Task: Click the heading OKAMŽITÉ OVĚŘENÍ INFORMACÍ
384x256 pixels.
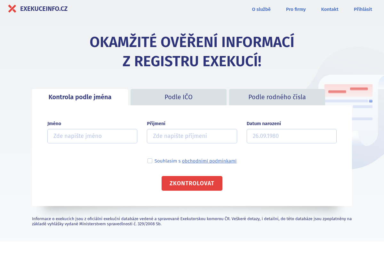Action: tap(192, 42)
